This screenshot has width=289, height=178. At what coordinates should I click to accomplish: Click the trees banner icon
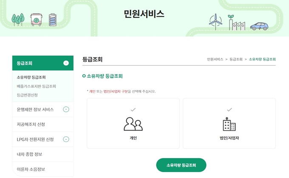[x=18, y=19]
